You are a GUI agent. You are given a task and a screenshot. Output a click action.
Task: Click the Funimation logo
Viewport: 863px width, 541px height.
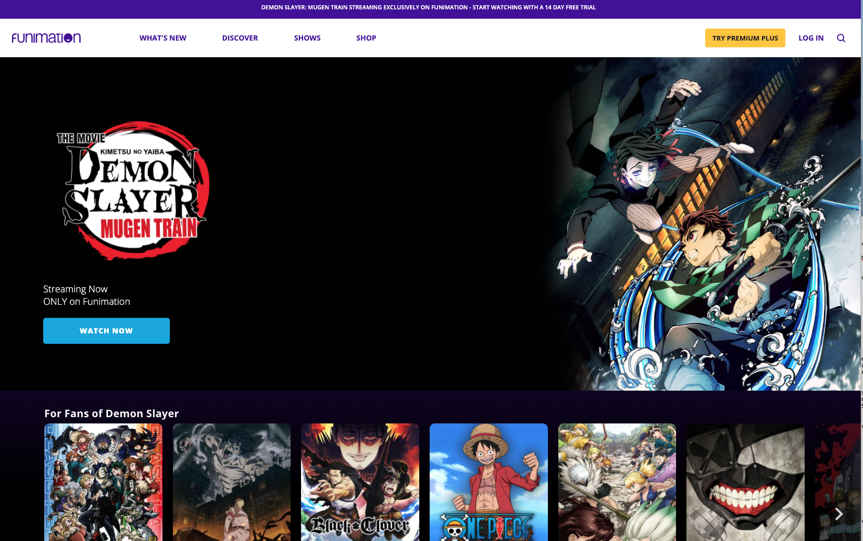(x=46, y=38)
